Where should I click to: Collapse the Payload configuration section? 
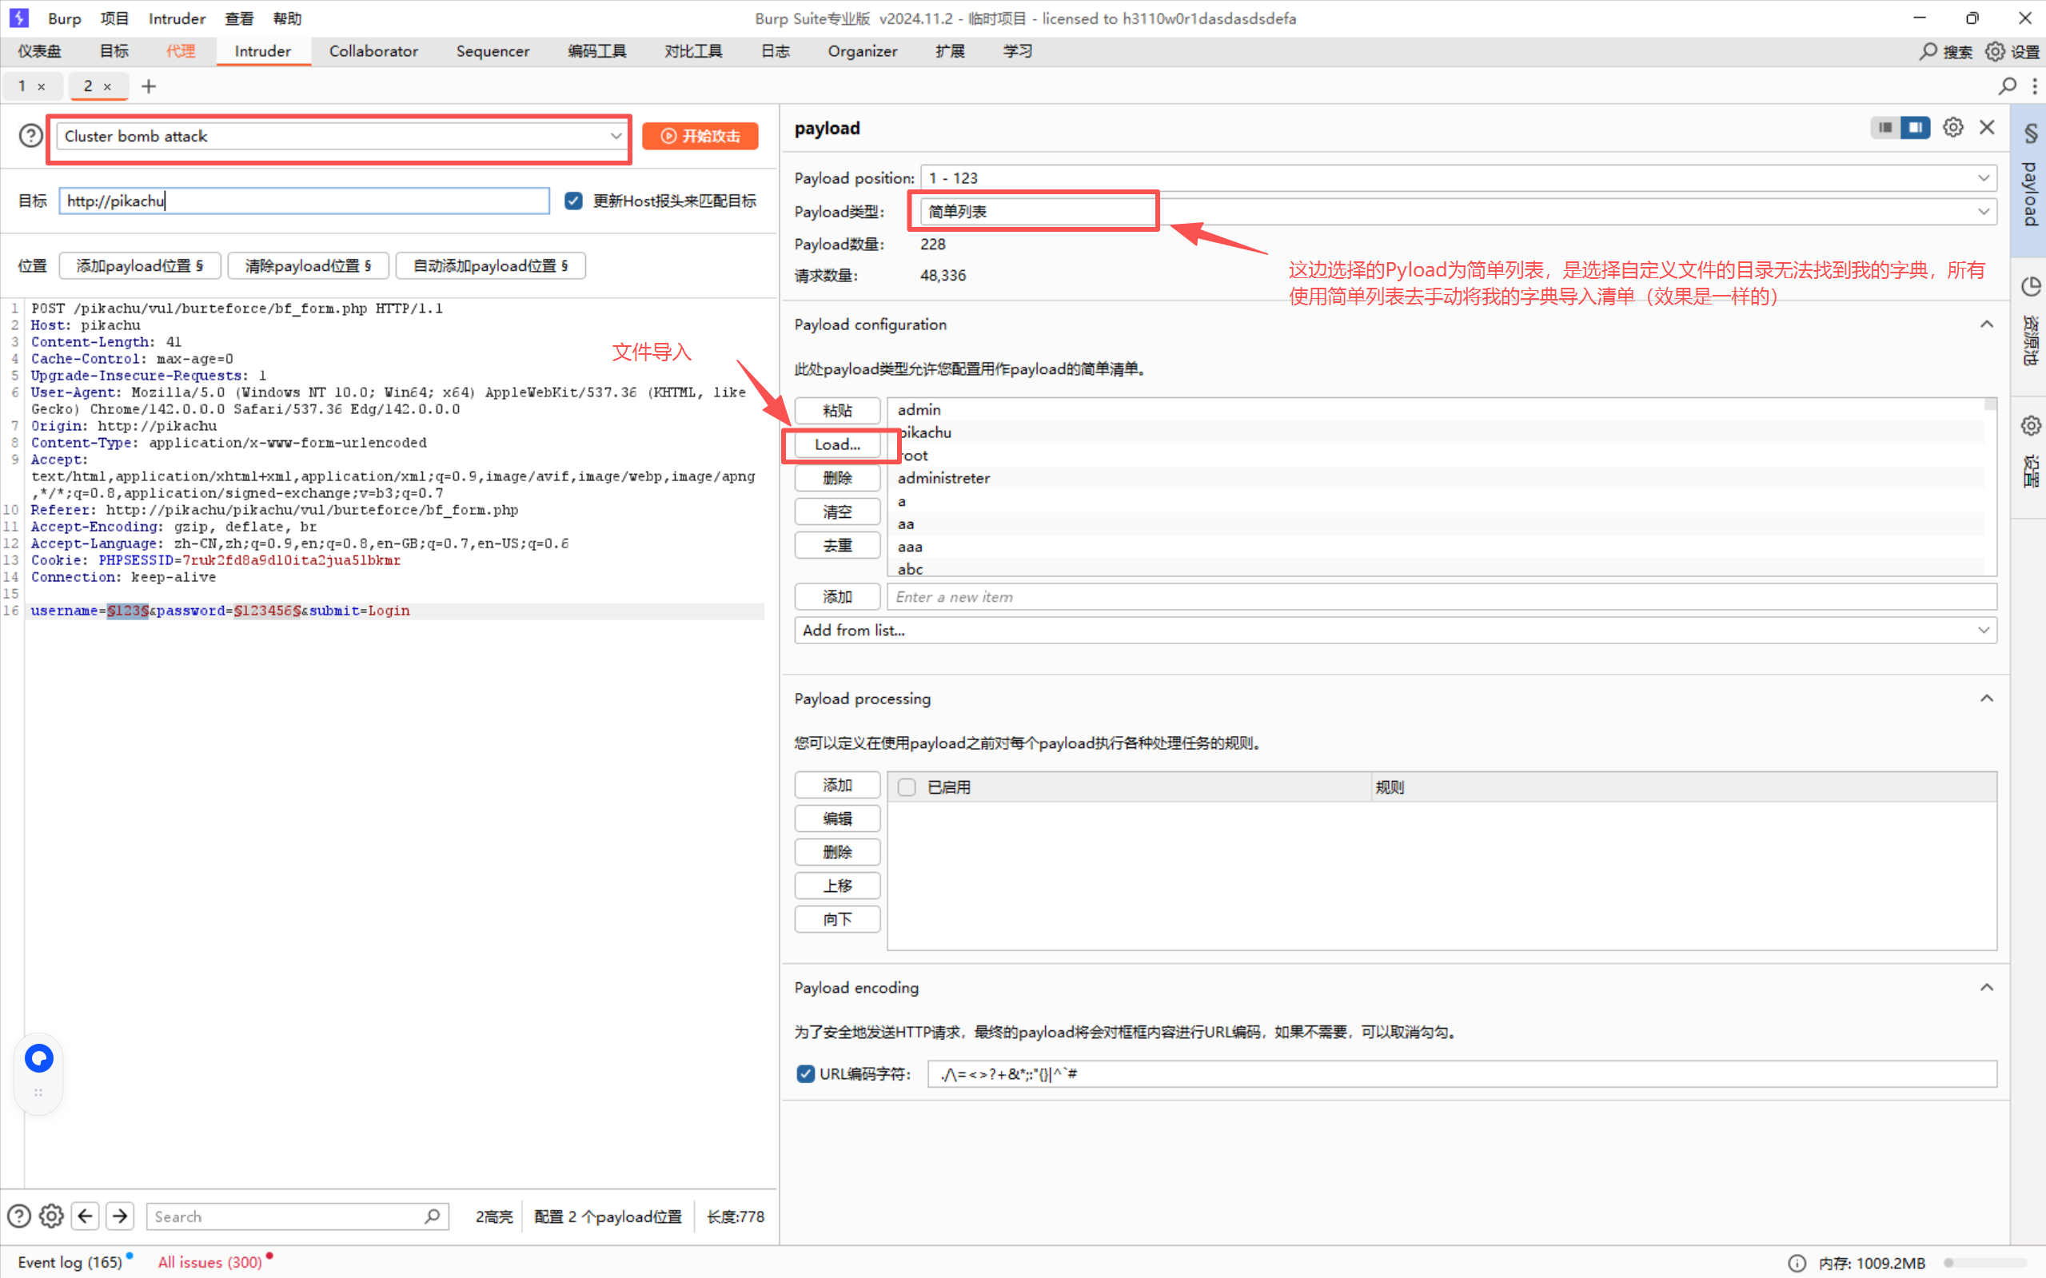[1986, 324]
